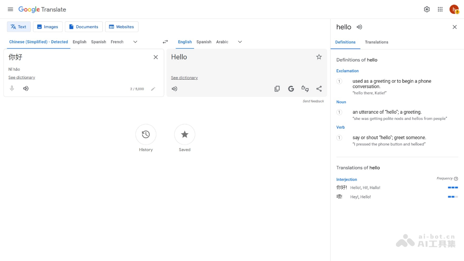
Task: Expand the target language list
Action: [x=240, y=42]
